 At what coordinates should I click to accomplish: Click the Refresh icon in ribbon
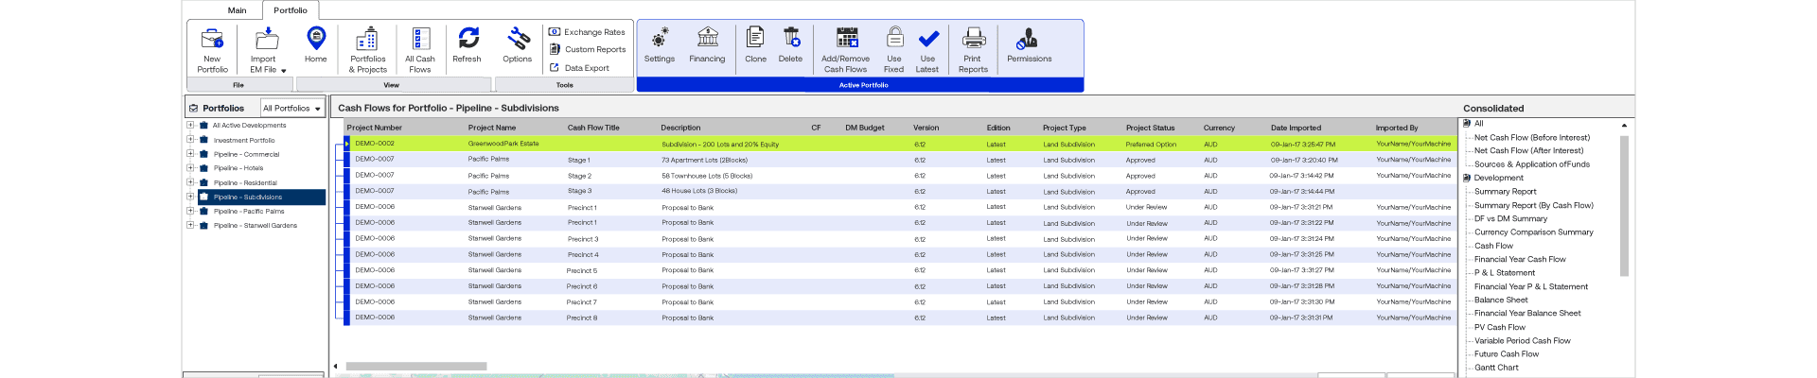pos(467,40)
